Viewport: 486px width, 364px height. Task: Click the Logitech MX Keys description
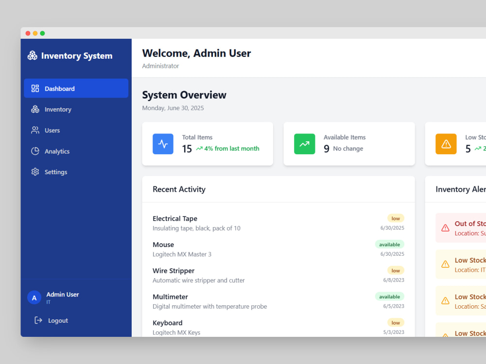click(176, 332)
